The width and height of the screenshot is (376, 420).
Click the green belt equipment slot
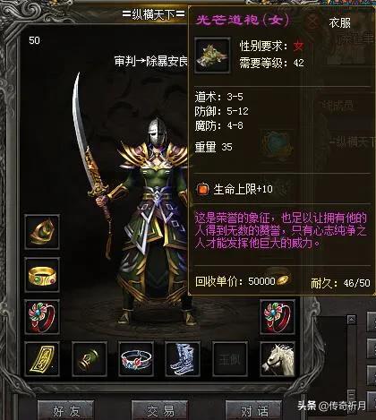click(90, 359)
